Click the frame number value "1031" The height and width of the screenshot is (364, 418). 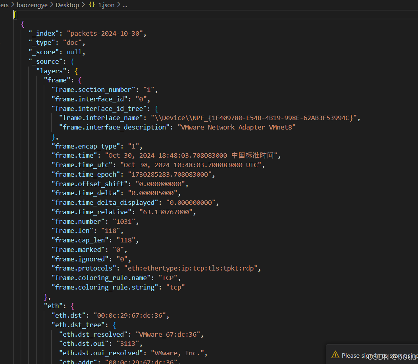click(124, 221)
